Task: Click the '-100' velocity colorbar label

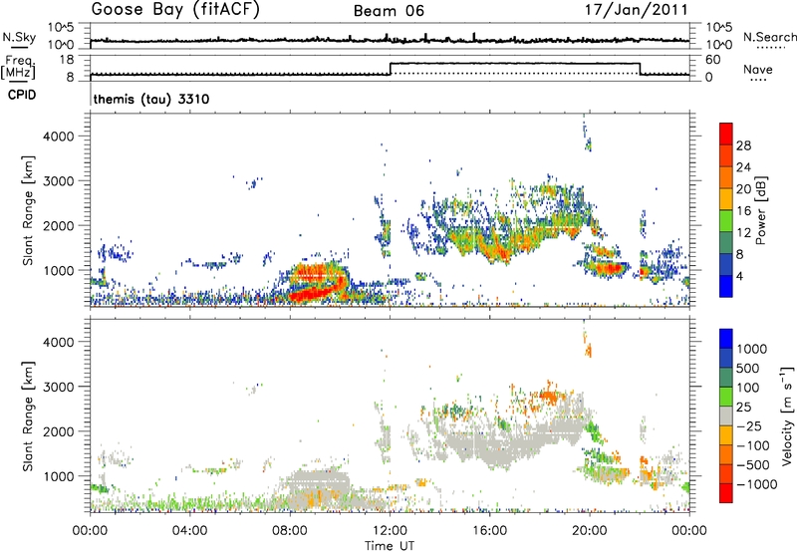Action: [x=753, y=445]
